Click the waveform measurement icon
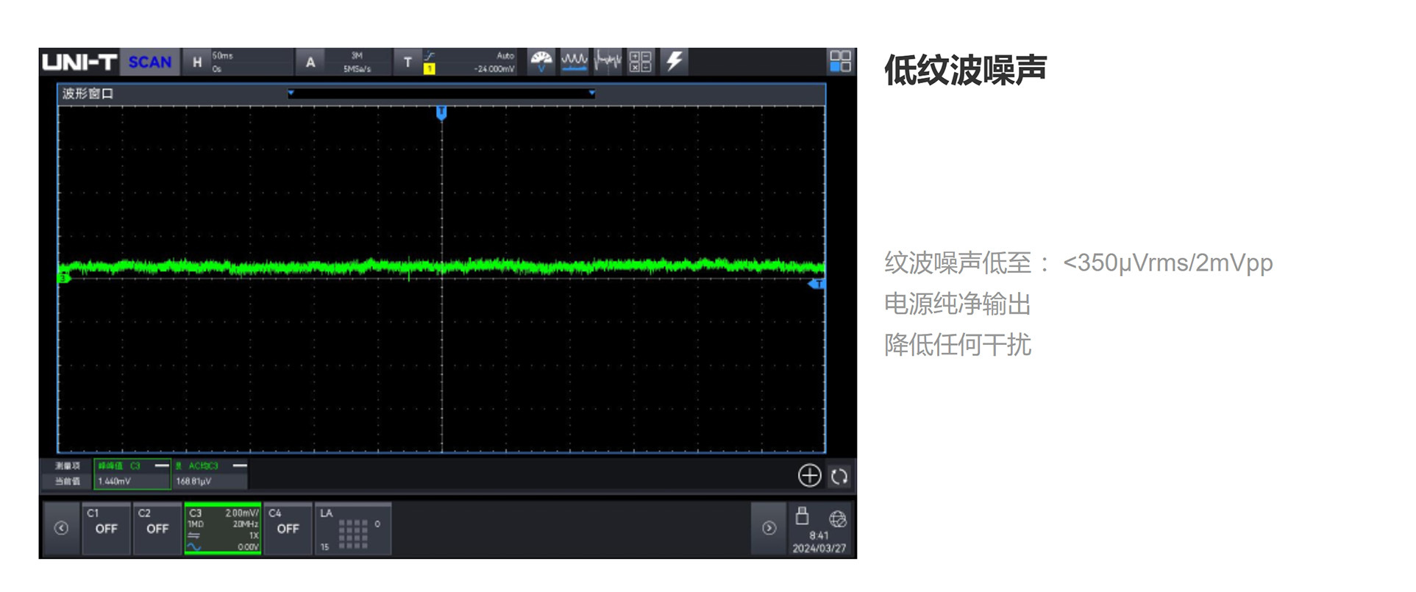 (x=574, y=62)
